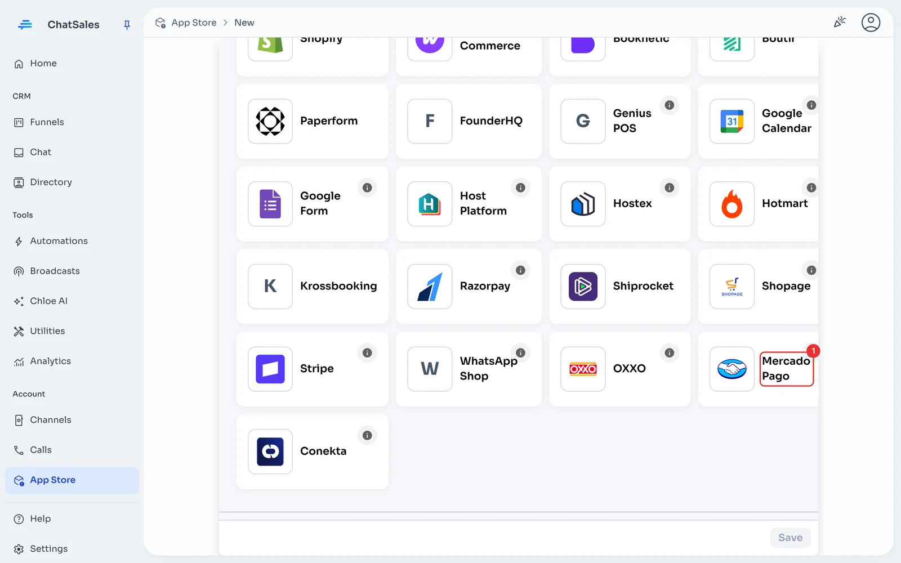Open Help in sidebar
Image resolution: width=901 pixels, height=563 pixels.
pyautogui.click(x=72, y=519)
